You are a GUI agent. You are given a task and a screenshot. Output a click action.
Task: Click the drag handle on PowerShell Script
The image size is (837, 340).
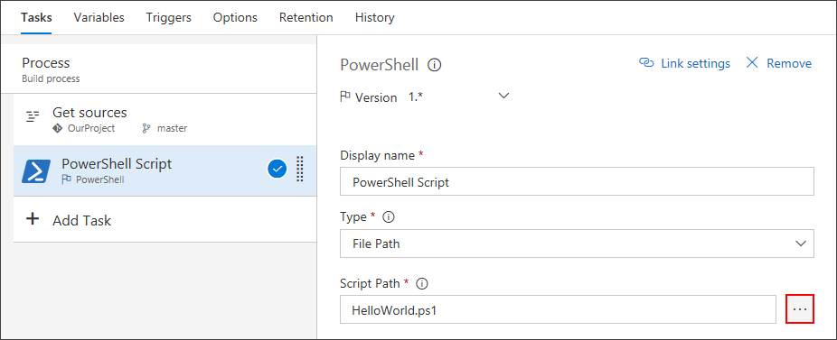coord(299,170)
